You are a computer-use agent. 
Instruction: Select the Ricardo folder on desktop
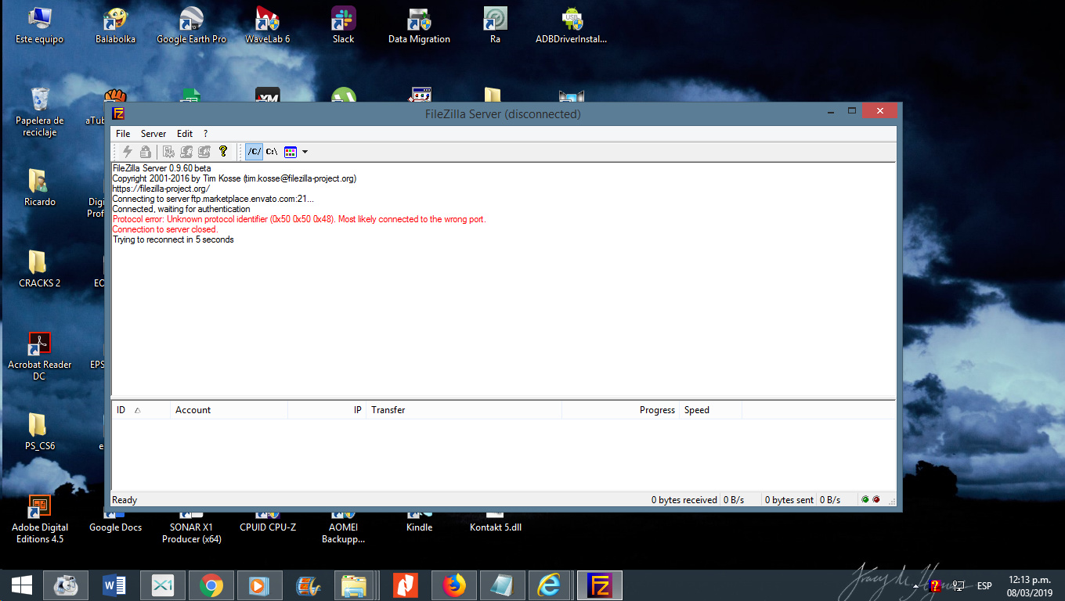point(40,188)
